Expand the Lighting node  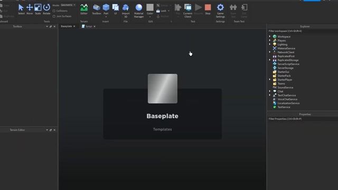[x=270, y=44]
